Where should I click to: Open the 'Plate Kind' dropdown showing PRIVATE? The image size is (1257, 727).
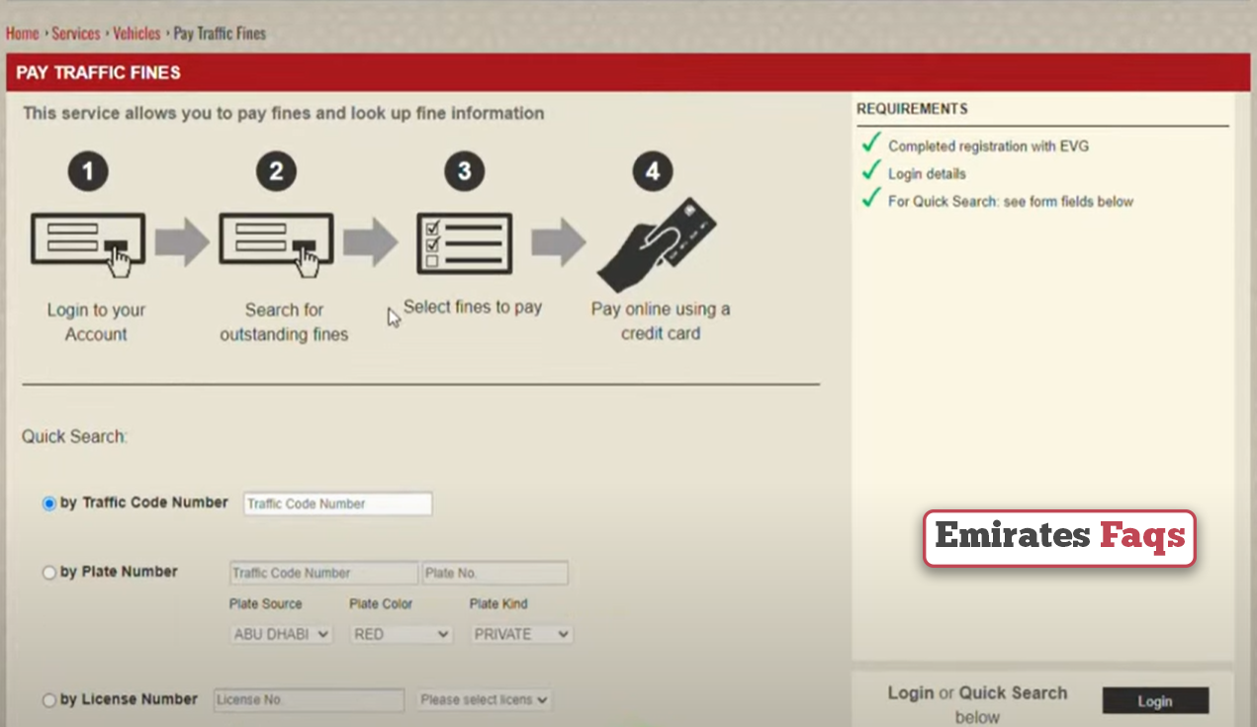click(521, 634)
